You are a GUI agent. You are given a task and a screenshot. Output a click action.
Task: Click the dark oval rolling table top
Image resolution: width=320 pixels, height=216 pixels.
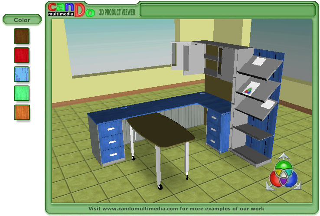tap(160, 130)
